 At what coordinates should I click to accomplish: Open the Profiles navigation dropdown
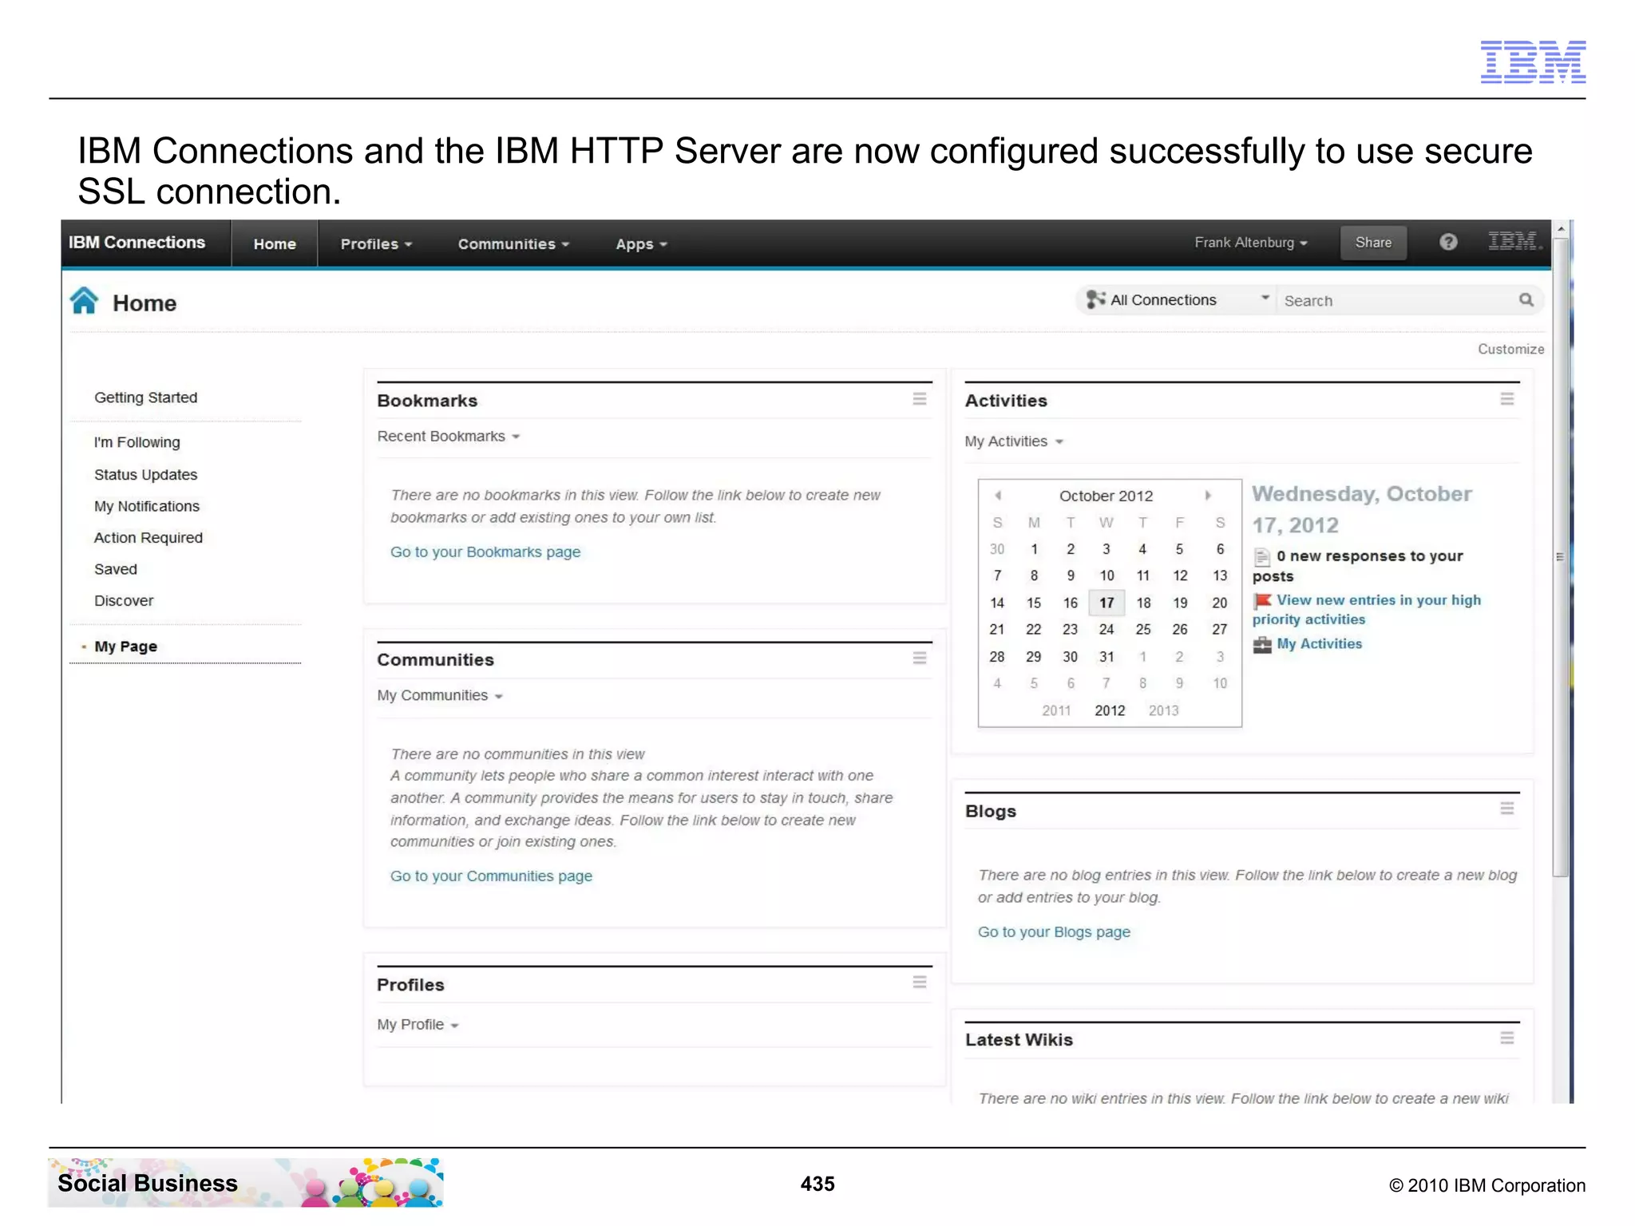pos(376,244)
